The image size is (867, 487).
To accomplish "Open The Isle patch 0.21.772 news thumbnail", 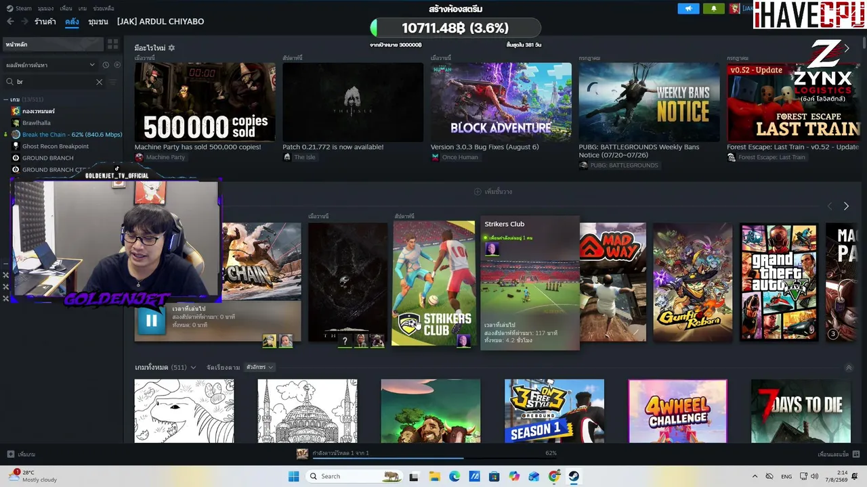I will (x=353, y=102).
